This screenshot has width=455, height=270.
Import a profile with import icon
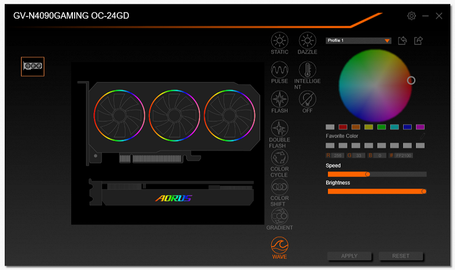tap(402, 41)
